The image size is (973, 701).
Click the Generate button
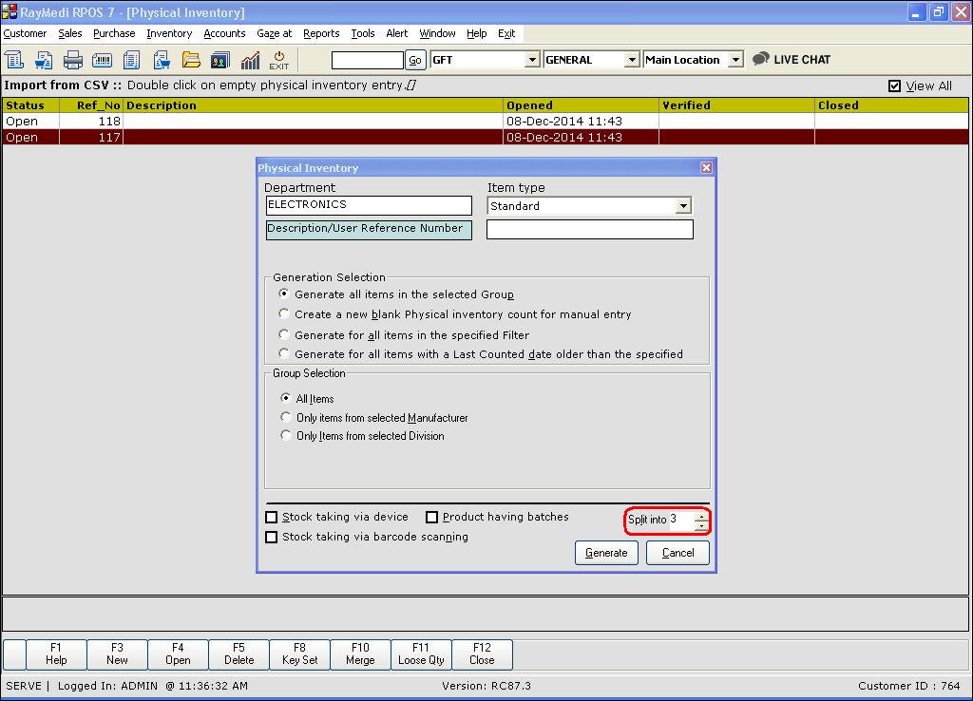pos(606,553)
